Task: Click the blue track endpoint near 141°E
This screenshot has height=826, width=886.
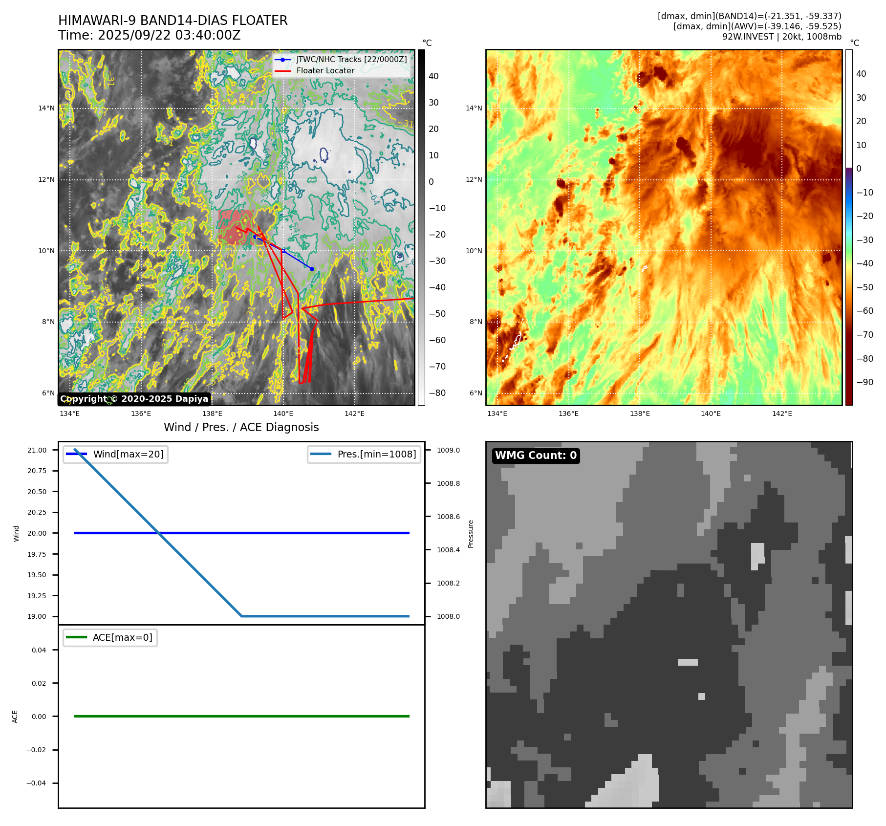Action: tap(312, 269)
